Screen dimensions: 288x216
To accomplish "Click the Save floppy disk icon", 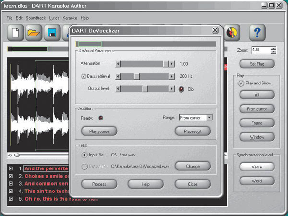I will (52, 33).
